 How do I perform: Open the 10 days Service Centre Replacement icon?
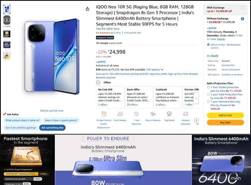pyautogui.click(x=104, y=114)
